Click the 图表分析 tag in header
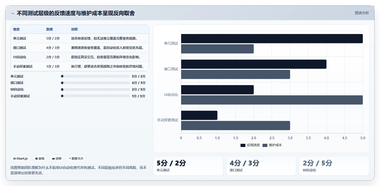 pyautogui.click(x=362, y=13)
